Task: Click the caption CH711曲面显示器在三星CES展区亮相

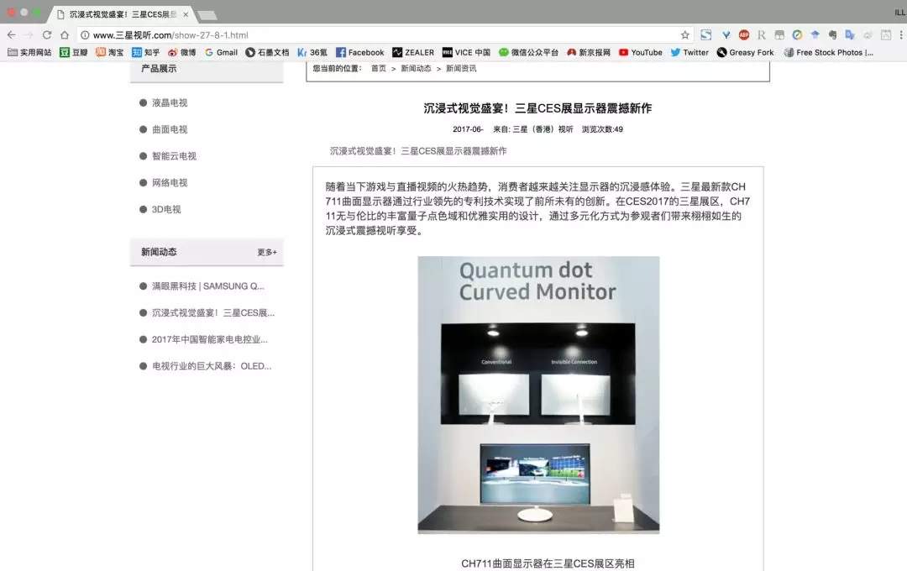Action: pyautogui.click(x=548, y=563)
